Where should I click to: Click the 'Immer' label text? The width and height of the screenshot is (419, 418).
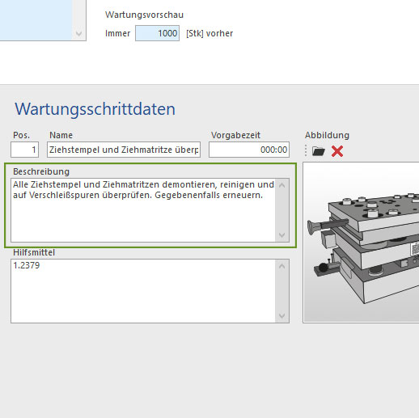click(x=117, y=33)
